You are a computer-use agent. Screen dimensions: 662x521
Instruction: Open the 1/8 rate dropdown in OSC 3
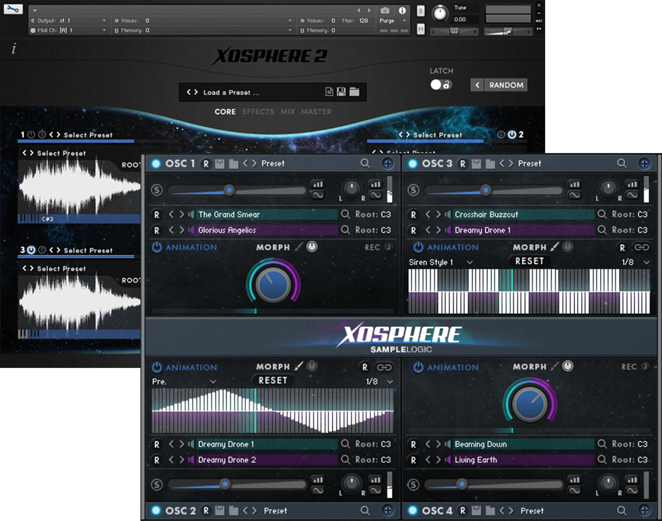click(647, 262)
